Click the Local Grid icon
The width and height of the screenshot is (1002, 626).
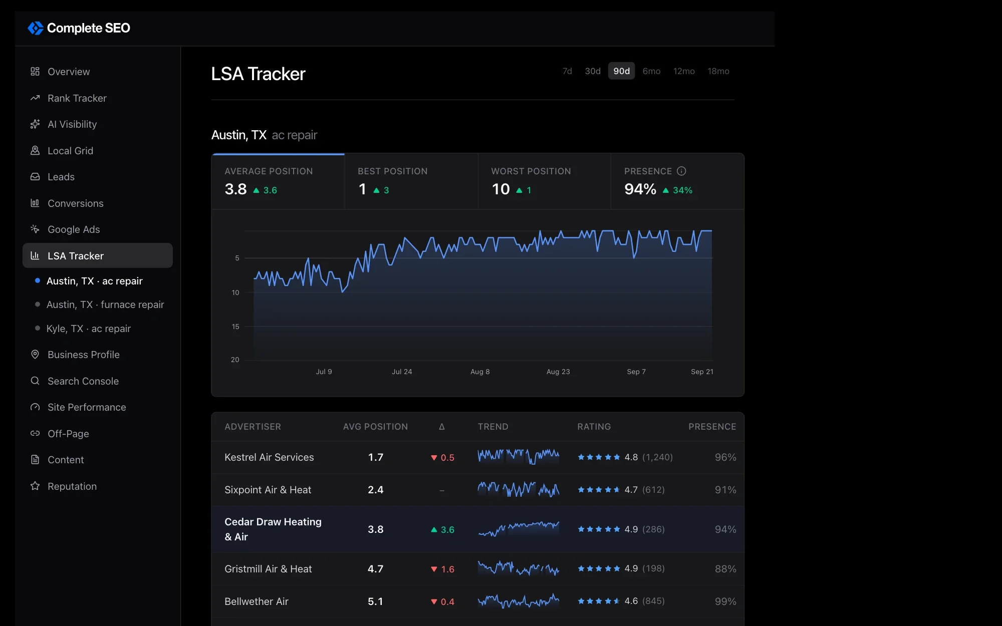35,151
